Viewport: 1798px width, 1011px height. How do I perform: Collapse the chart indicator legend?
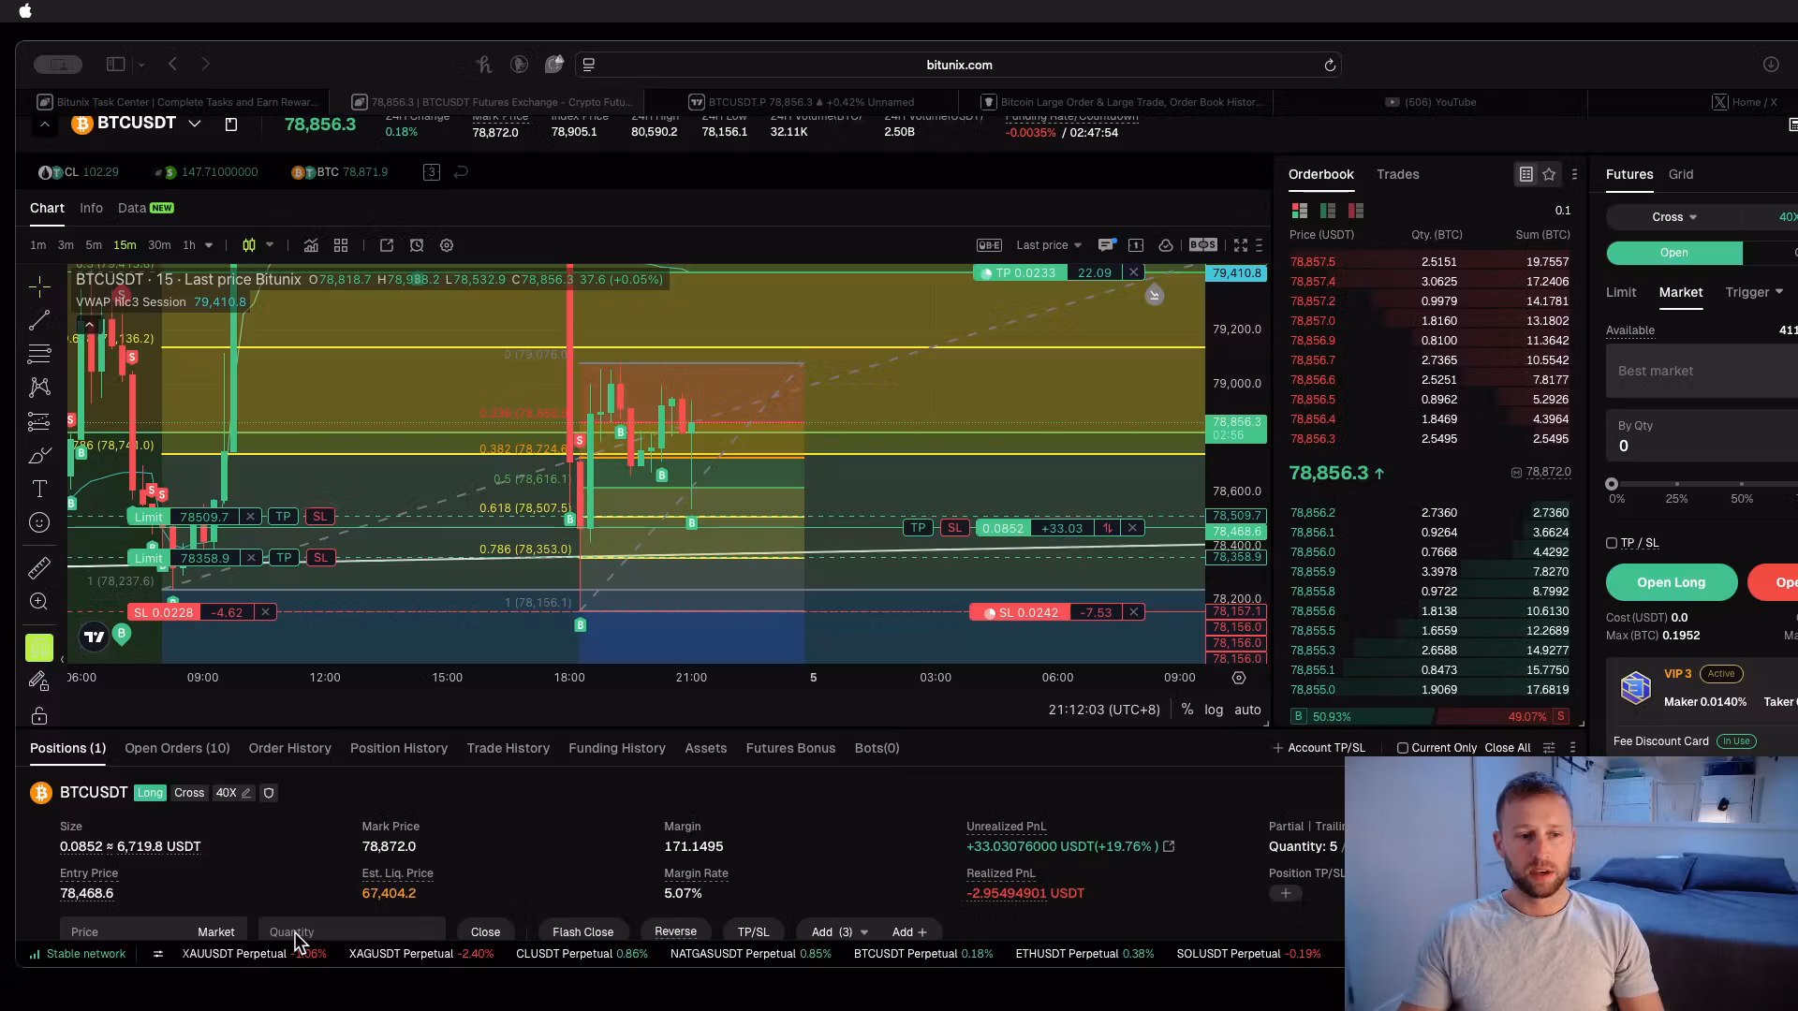[x=89, y=325]
